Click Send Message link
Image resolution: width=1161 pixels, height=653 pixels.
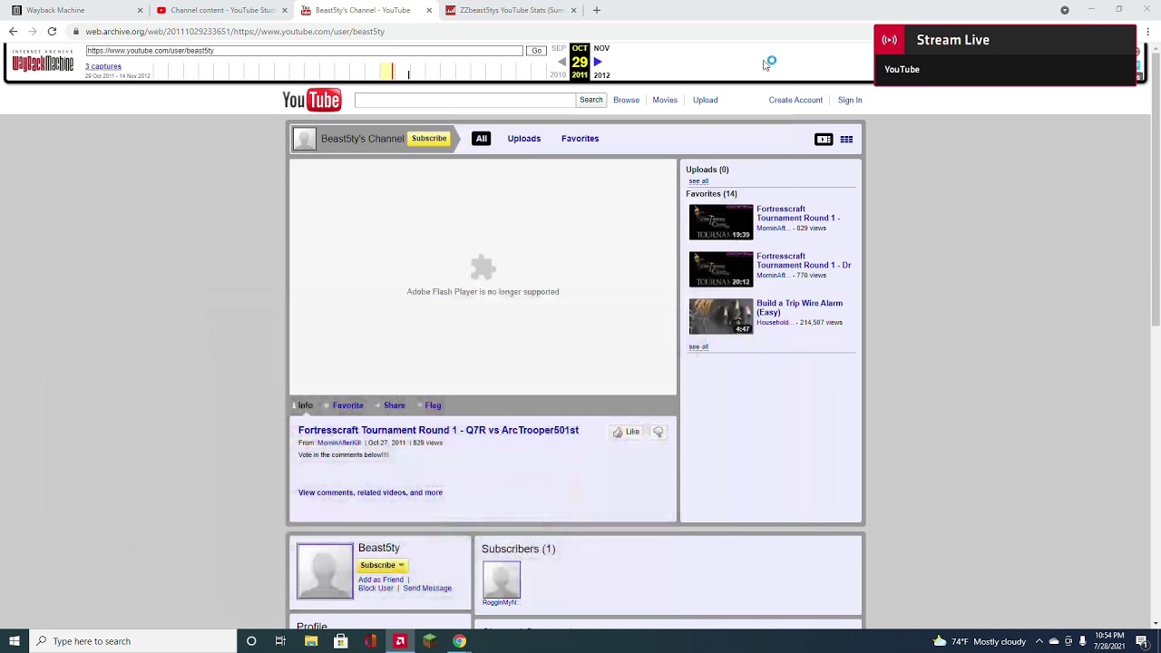point(427,589)
